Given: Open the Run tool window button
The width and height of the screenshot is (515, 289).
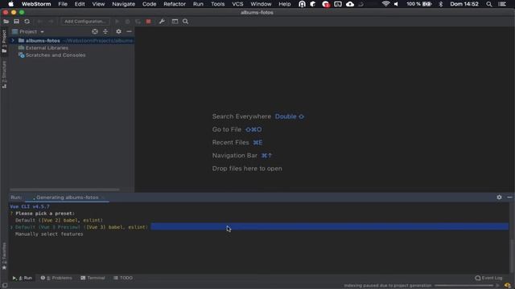Looking at the screenshot, I should coord(23,278).
